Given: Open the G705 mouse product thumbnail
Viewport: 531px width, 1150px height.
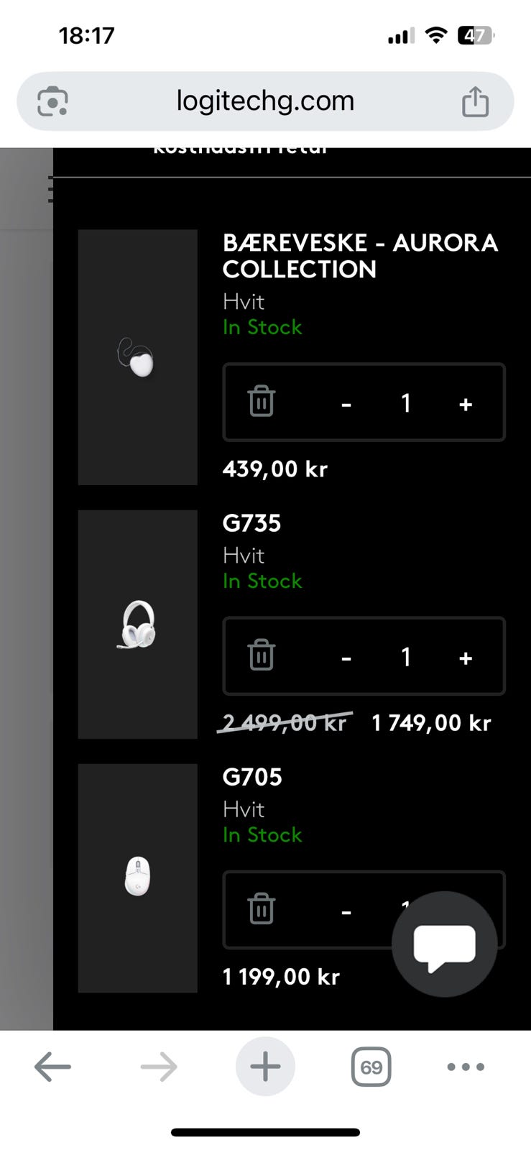Looking at the screenshot, I should tap(137, 878).
